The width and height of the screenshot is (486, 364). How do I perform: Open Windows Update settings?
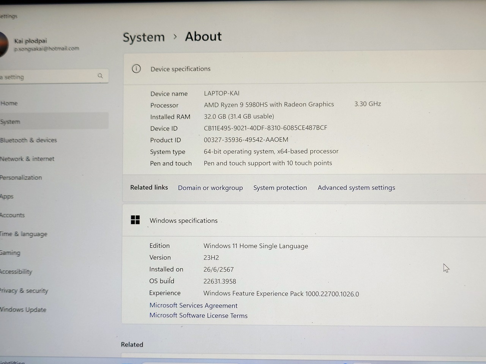pos(23,309)
